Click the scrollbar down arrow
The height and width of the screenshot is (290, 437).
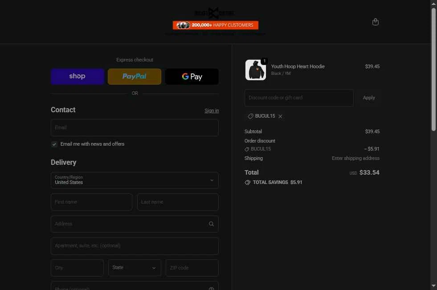tap(433, 286)
